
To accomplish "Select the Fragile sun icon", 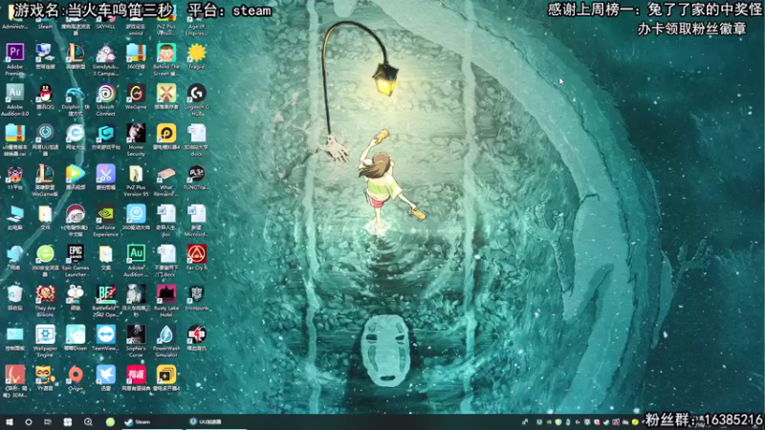I will coord(197,53).
